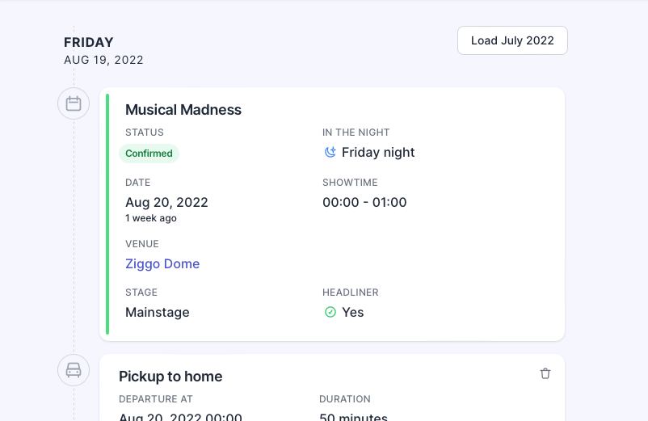Image resolution: width=648 pixels, height=421 pixels.
Task: Click the car icon on timeline
Action: click(74, 370)
